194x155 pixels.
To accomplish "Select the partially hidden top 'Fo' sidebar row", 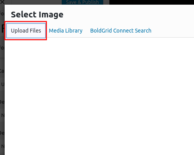I will (2, 14).
